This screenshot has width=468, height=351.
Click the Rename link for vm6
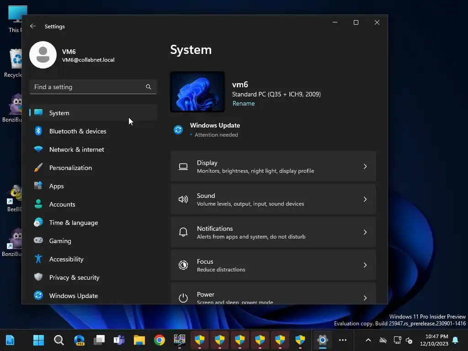tap(244, 103)
